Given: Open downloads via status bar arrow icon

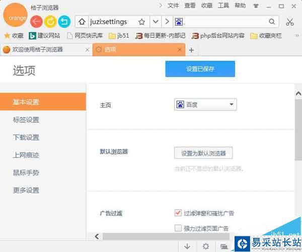Looking at the screenshot, I should tap(187, 246).
